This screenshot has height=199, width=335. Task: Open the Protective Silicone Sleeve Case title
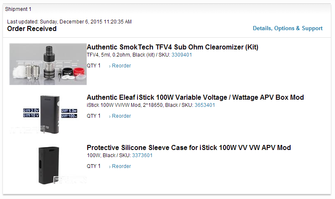(189, 147)
